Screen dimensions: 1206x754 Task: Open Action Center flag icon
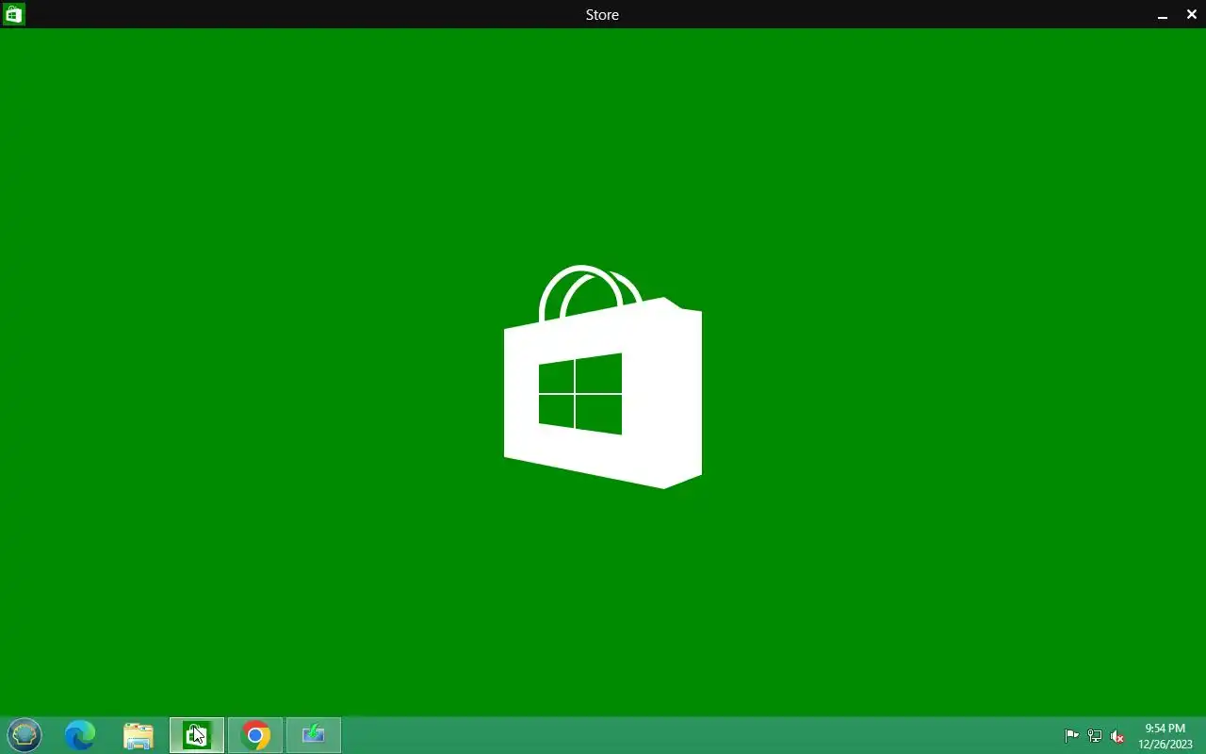tap(1071, 736)
